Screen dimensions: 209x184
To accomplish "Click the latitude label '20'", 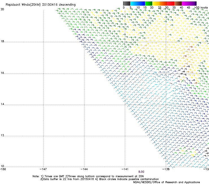I will (x=2, y=9).
